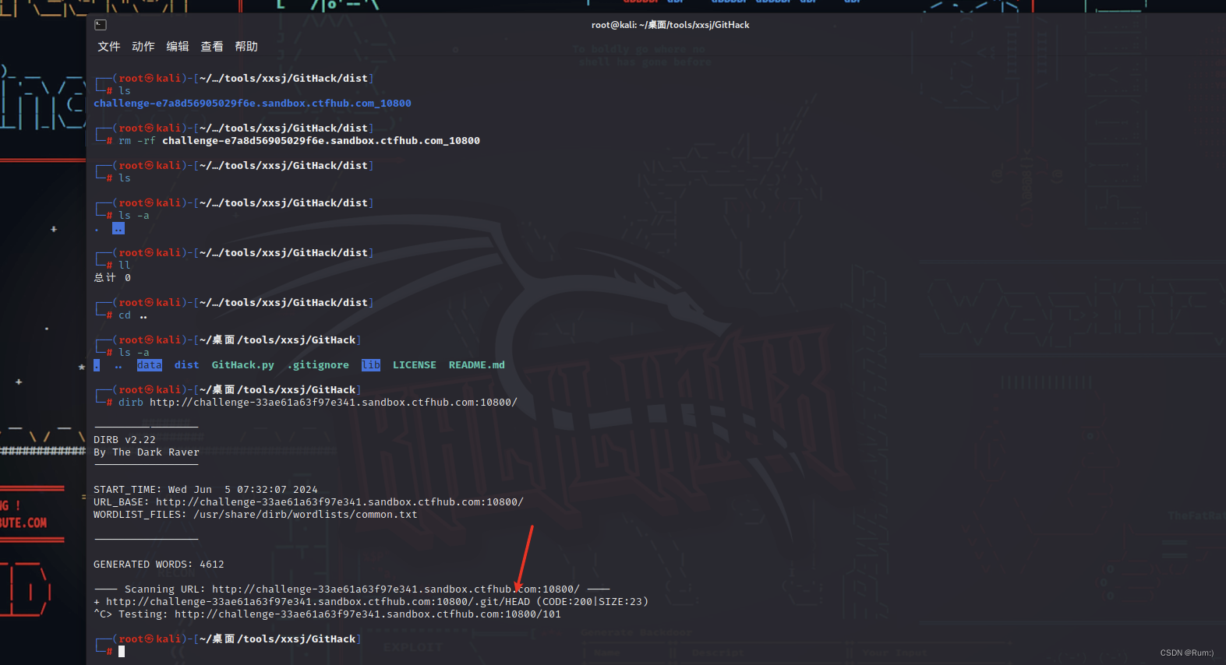Screen dimensions: 1226x665
Task: Click the 'll' command text
Action: [x=125, y=266]
